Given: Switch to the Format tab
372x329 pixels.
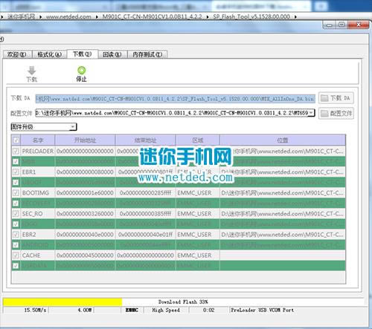Looking at the screenshot, I should pyautogui.click(x=49, y=54).
